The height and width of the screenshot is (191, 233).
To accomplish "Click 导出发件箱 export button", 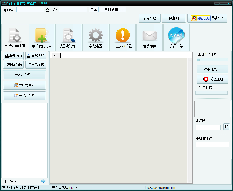I will pos(24,96).
